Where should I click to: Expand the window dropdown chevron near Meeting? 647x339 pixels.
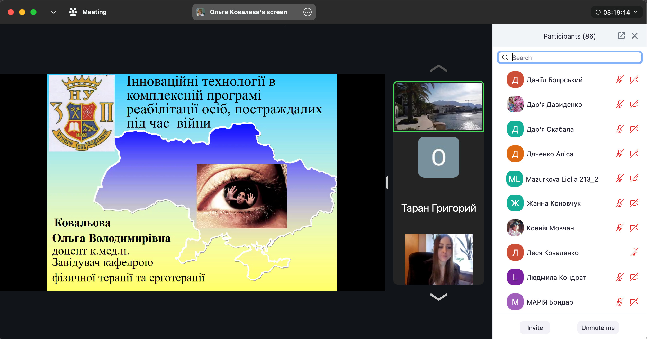point(53,12)
